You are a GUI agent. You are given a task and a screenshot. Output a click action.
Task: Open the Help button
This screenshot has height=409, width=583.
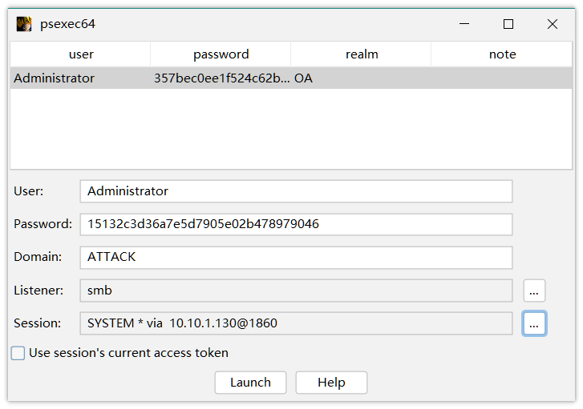(331, 383)
